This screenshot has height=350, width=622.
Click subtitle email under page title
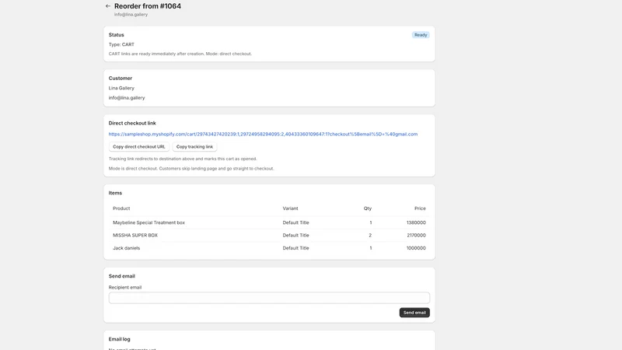point(131,15)
